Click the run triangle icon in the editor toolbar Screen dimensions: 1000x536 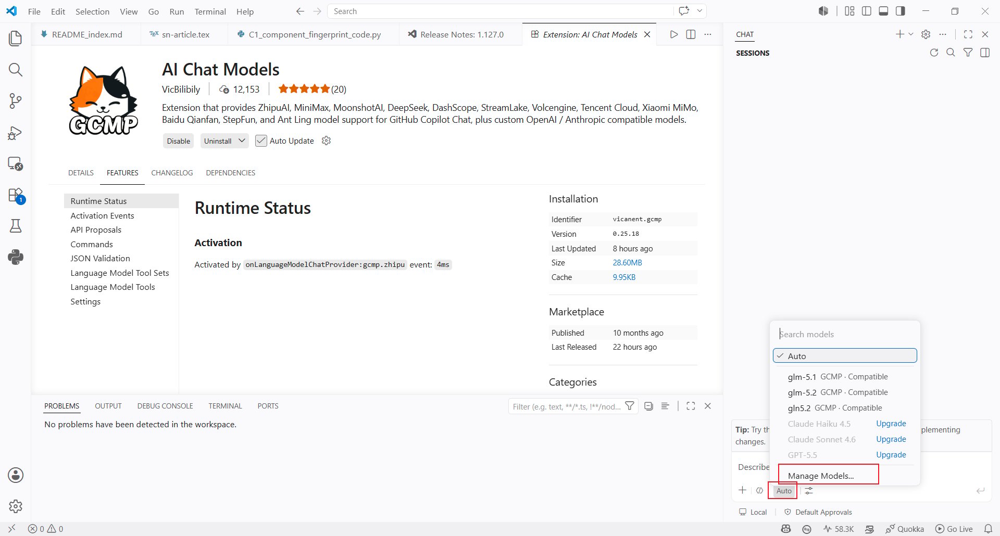coord(674,34)
